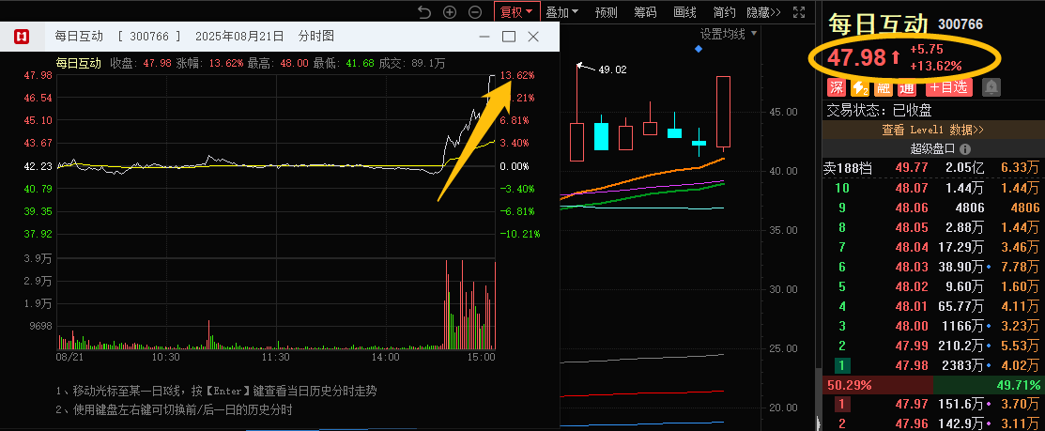Switch to 简约 mode
This screenshot has width=1045, height=431.
tap(724, 12)
